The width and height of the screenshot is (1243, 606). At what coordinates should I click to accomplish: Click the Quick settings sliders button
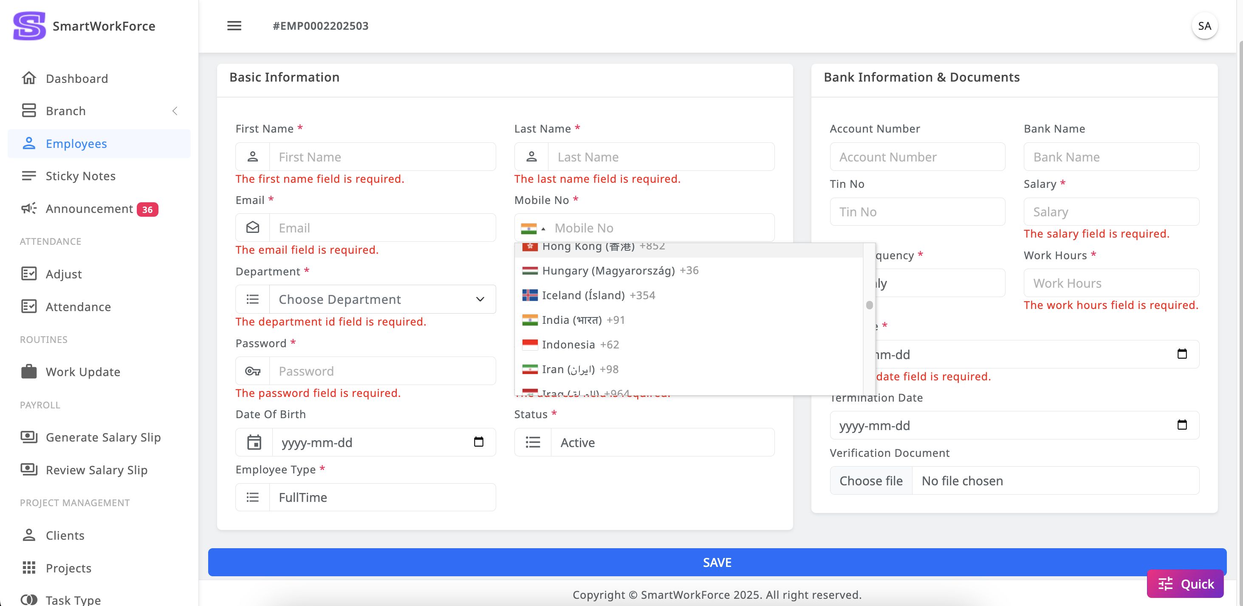pyautogui.click(x=1186, y=584)
